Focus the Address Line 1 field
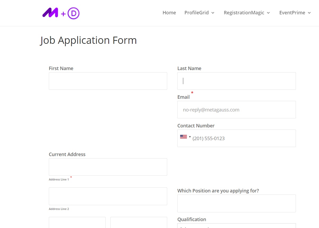 (x=108, y=167)
